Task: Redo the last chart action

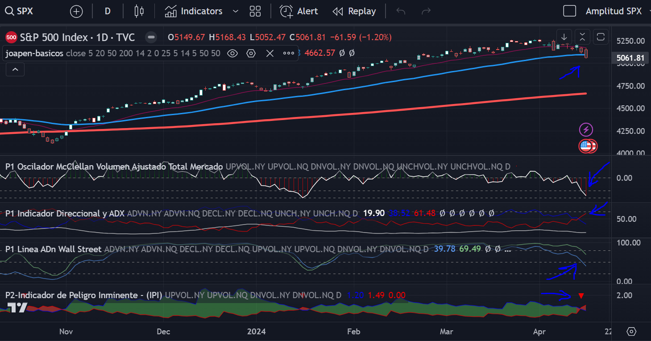Action: 426,11
